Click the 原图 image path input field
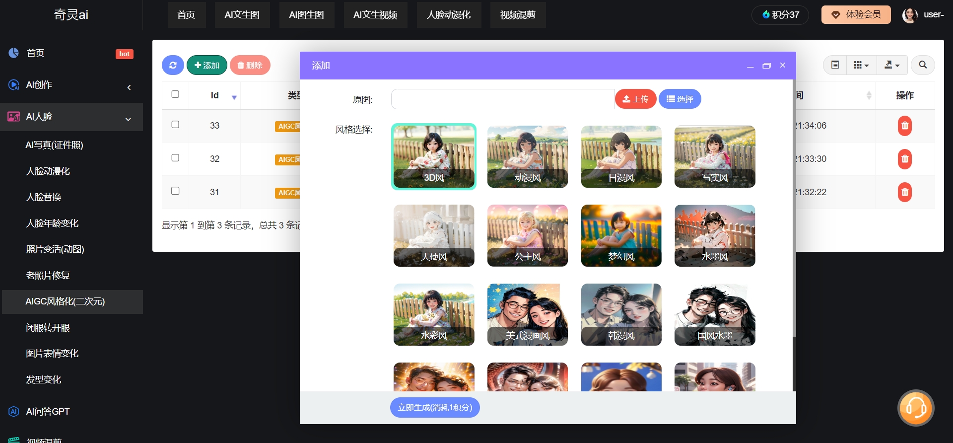Viewport: 953px width, 443px height. 502,99
